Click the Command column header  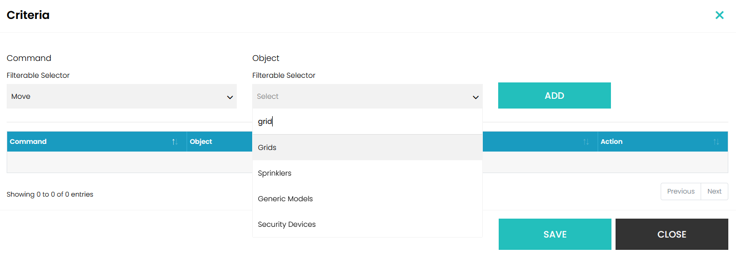pos(29,142)
